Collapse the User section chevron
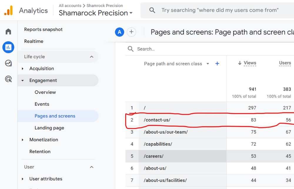 pos(91,167)
